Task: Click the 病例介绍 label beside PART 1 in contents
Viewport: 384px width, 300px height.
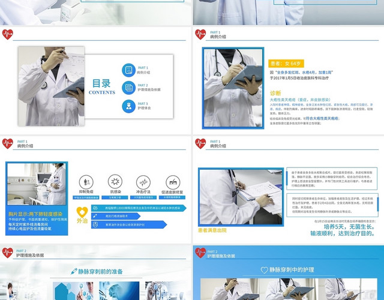Action: click(x=143, y=73)
